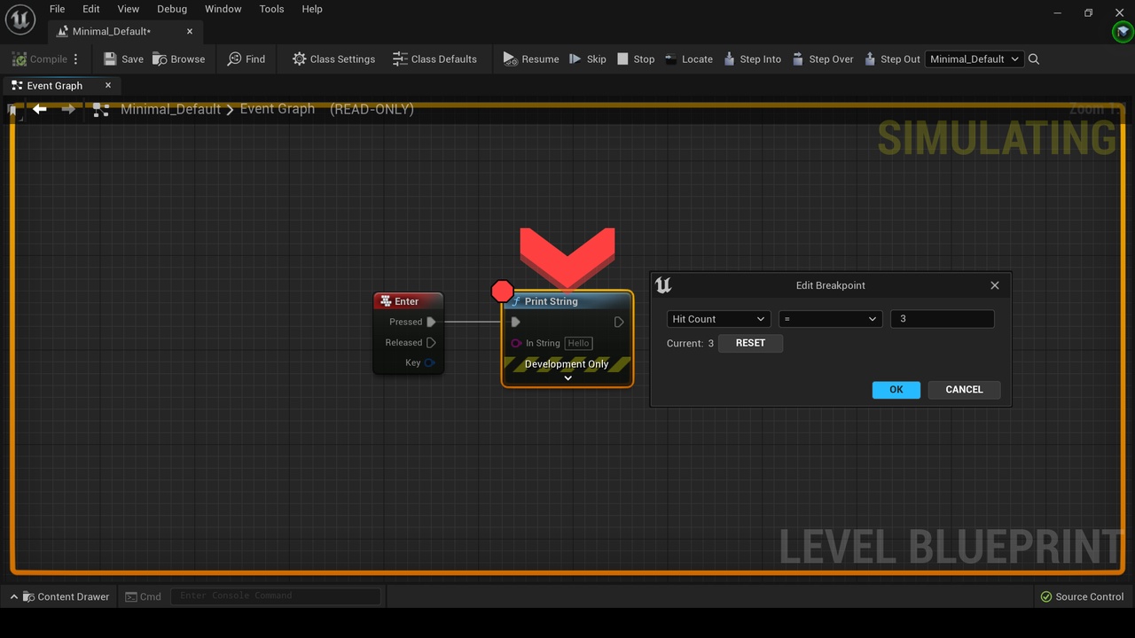
Task: Open Class Defaults
Action: 434,59
